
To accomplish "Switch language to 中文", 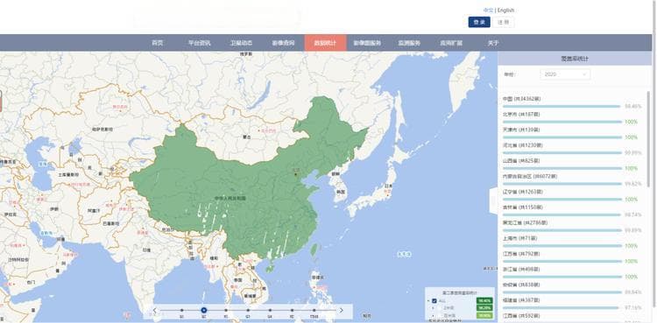I will coord(488,10).
